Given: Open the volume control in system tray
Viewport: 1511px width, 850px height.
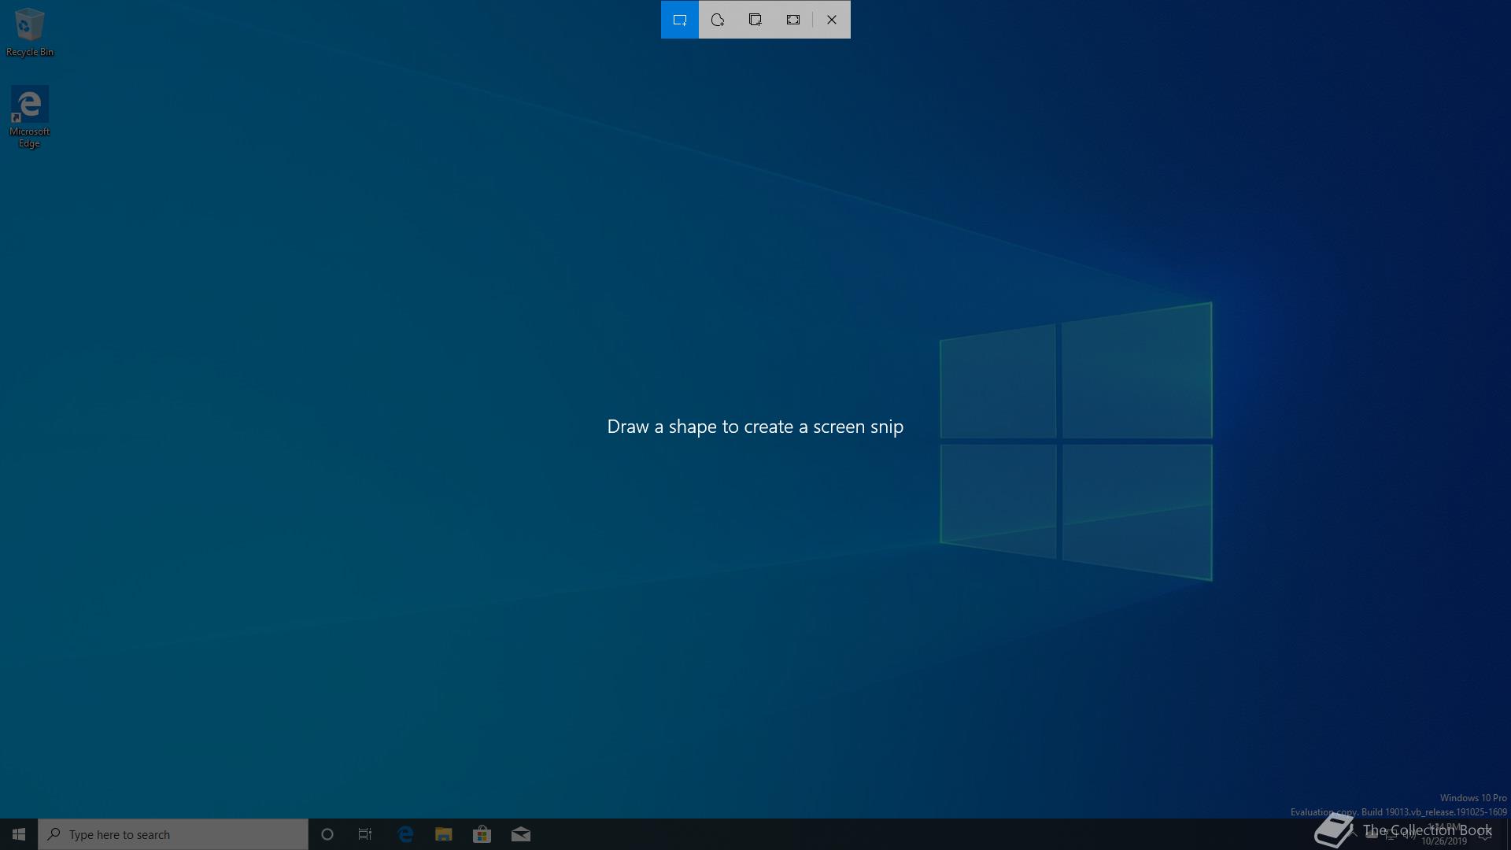Looking at the screenshot, I should tap(1409, 835).
